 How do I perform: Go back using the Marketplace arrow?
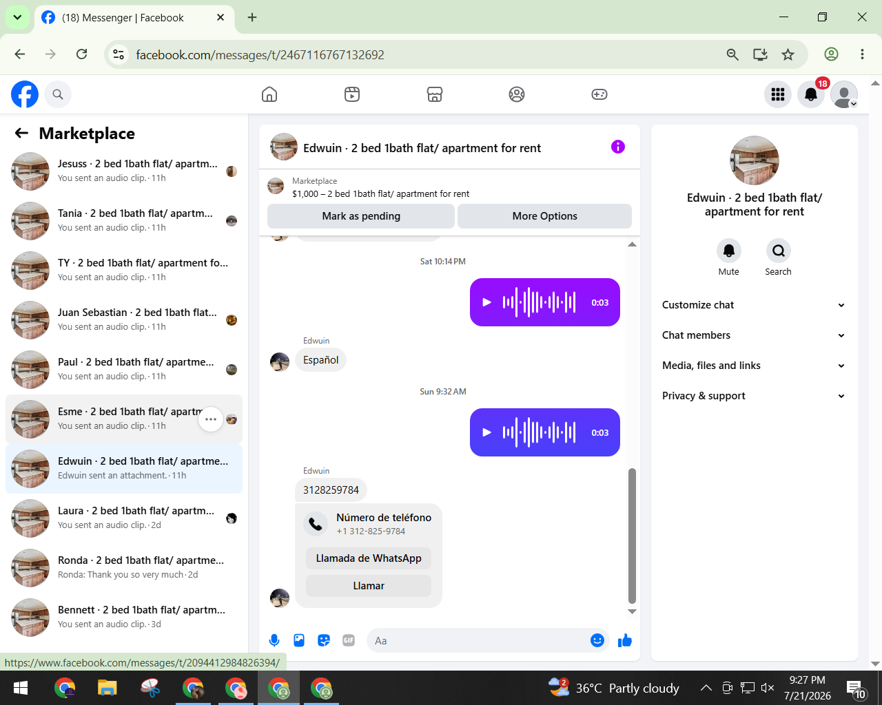click(22, 134)
